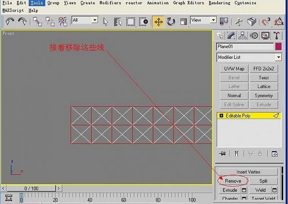Viewport: 288px width, 204px height.
Task: Activate the Select and Rotate tool
Action: tap(171, 22)
